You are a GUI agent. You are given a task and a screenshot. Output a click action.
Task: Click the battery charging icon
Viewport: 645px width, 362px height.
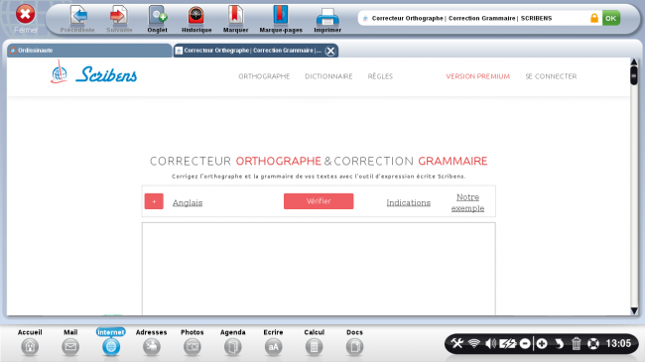coord(508,343)
